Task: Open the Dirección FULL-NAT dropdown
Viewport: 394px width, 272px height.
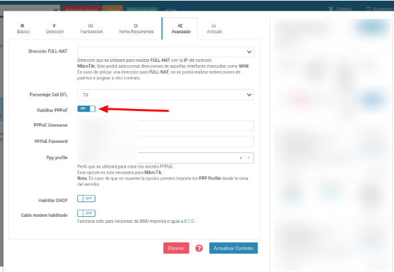Action: 165,52
